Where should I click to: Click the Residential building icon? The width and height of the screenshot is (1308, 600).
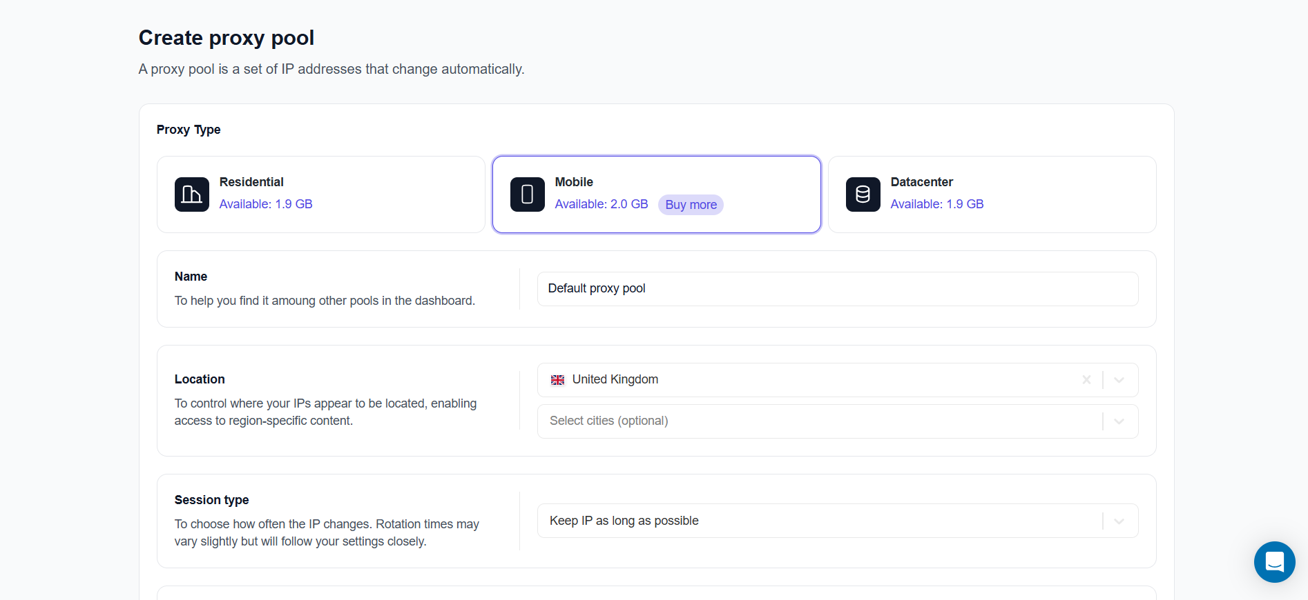pos(192,194)
